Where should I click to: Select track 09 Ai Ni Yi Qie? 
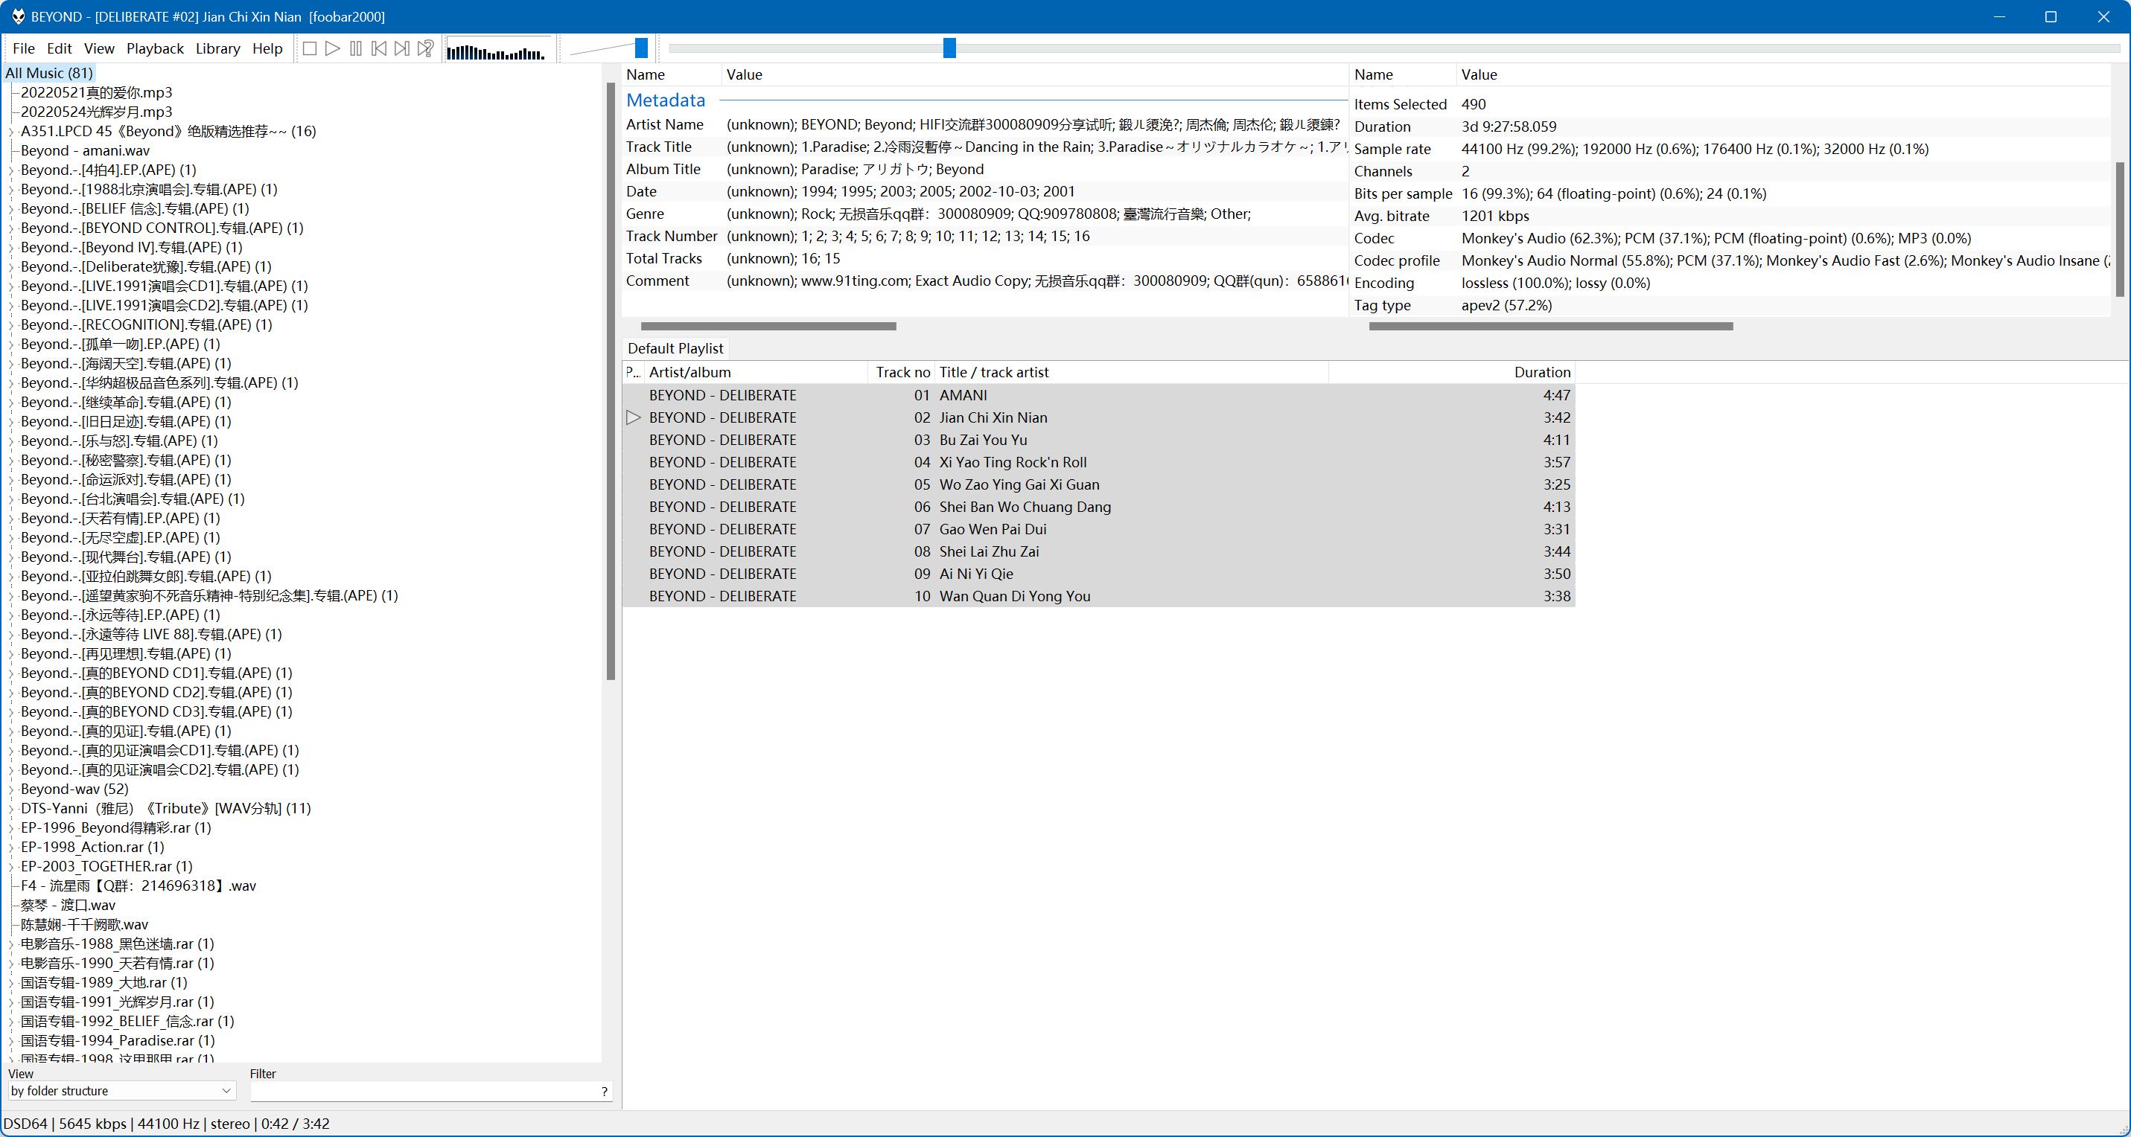1098,574
